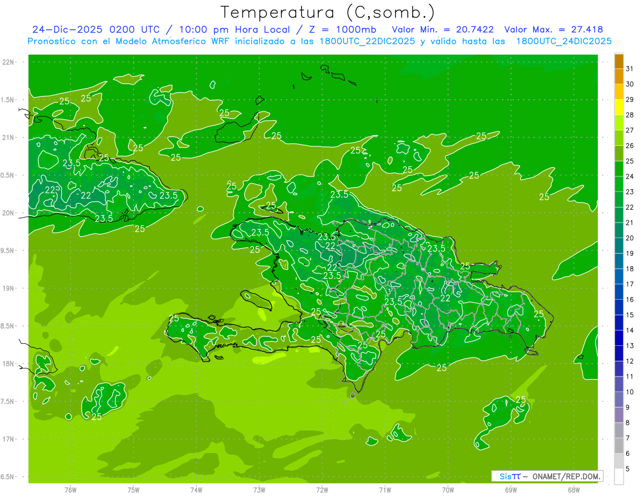Click legend value '24'

point(630,176)
